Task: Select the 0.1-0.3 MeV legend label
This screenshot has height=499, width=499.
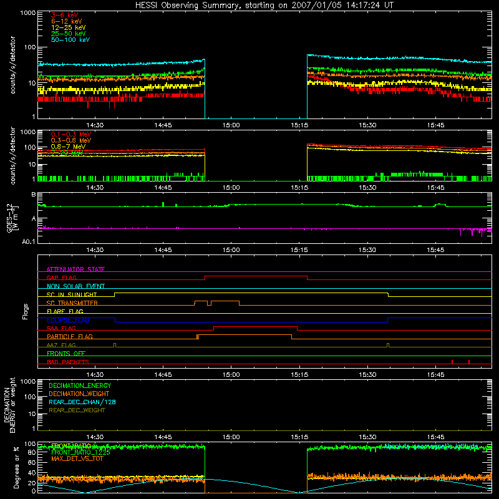Action: tap(71, 134)
